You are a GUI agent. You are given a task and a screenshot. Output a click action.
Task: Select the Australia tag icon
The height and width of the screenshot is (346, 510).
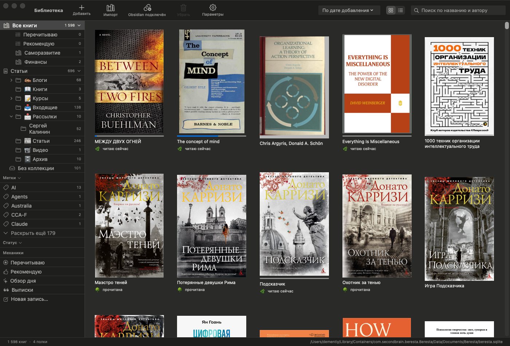pos(6,206)
